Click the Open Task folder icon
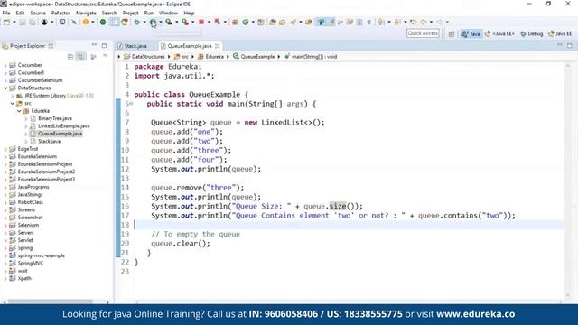 pos(283,22)
